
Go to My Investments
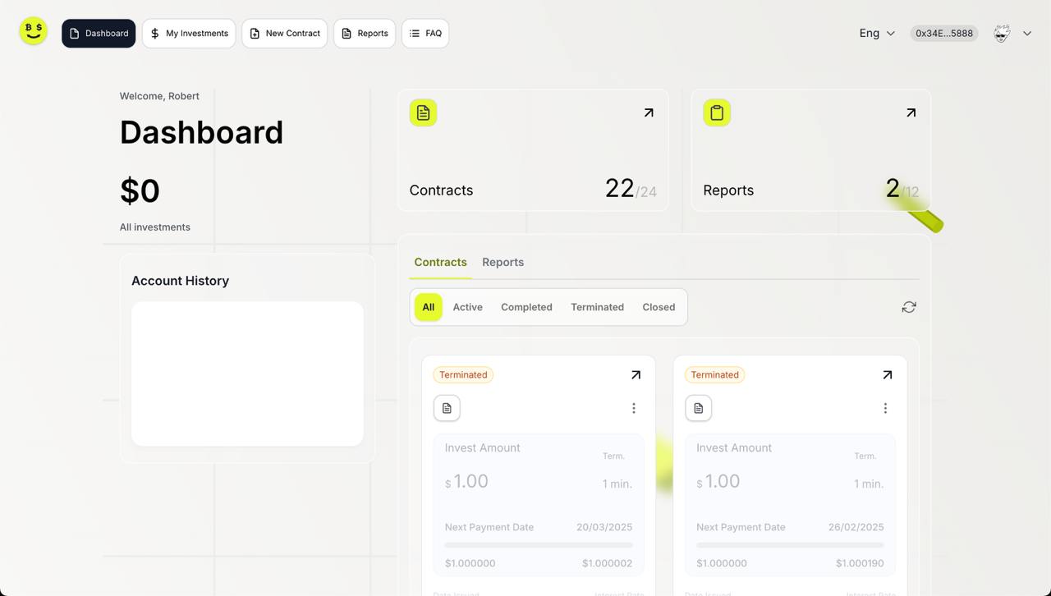(x=189, y=33)
